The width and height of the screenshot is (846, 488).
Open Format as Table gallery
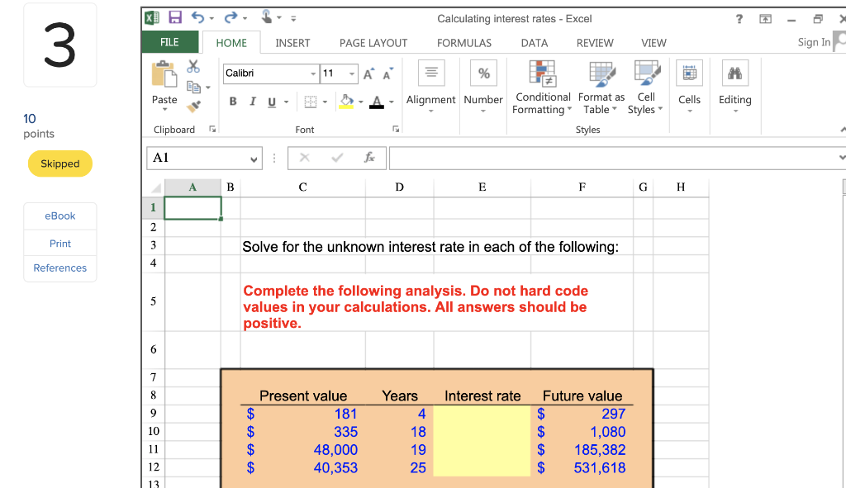coord(601,87)
